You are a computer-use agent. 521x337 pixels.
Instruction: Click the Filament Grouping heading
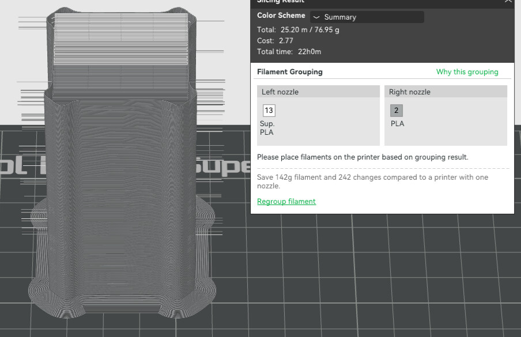(289, 71)
